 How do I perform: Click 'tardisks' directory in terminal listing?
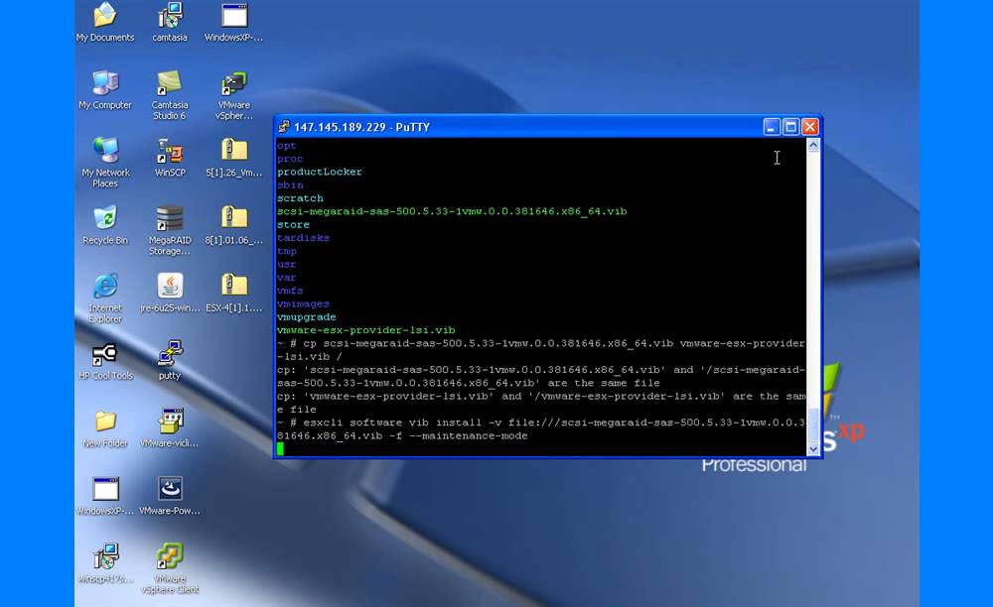(303, 238)
